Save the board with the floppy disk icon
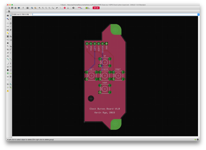The image size is (206, 150). 12,8
